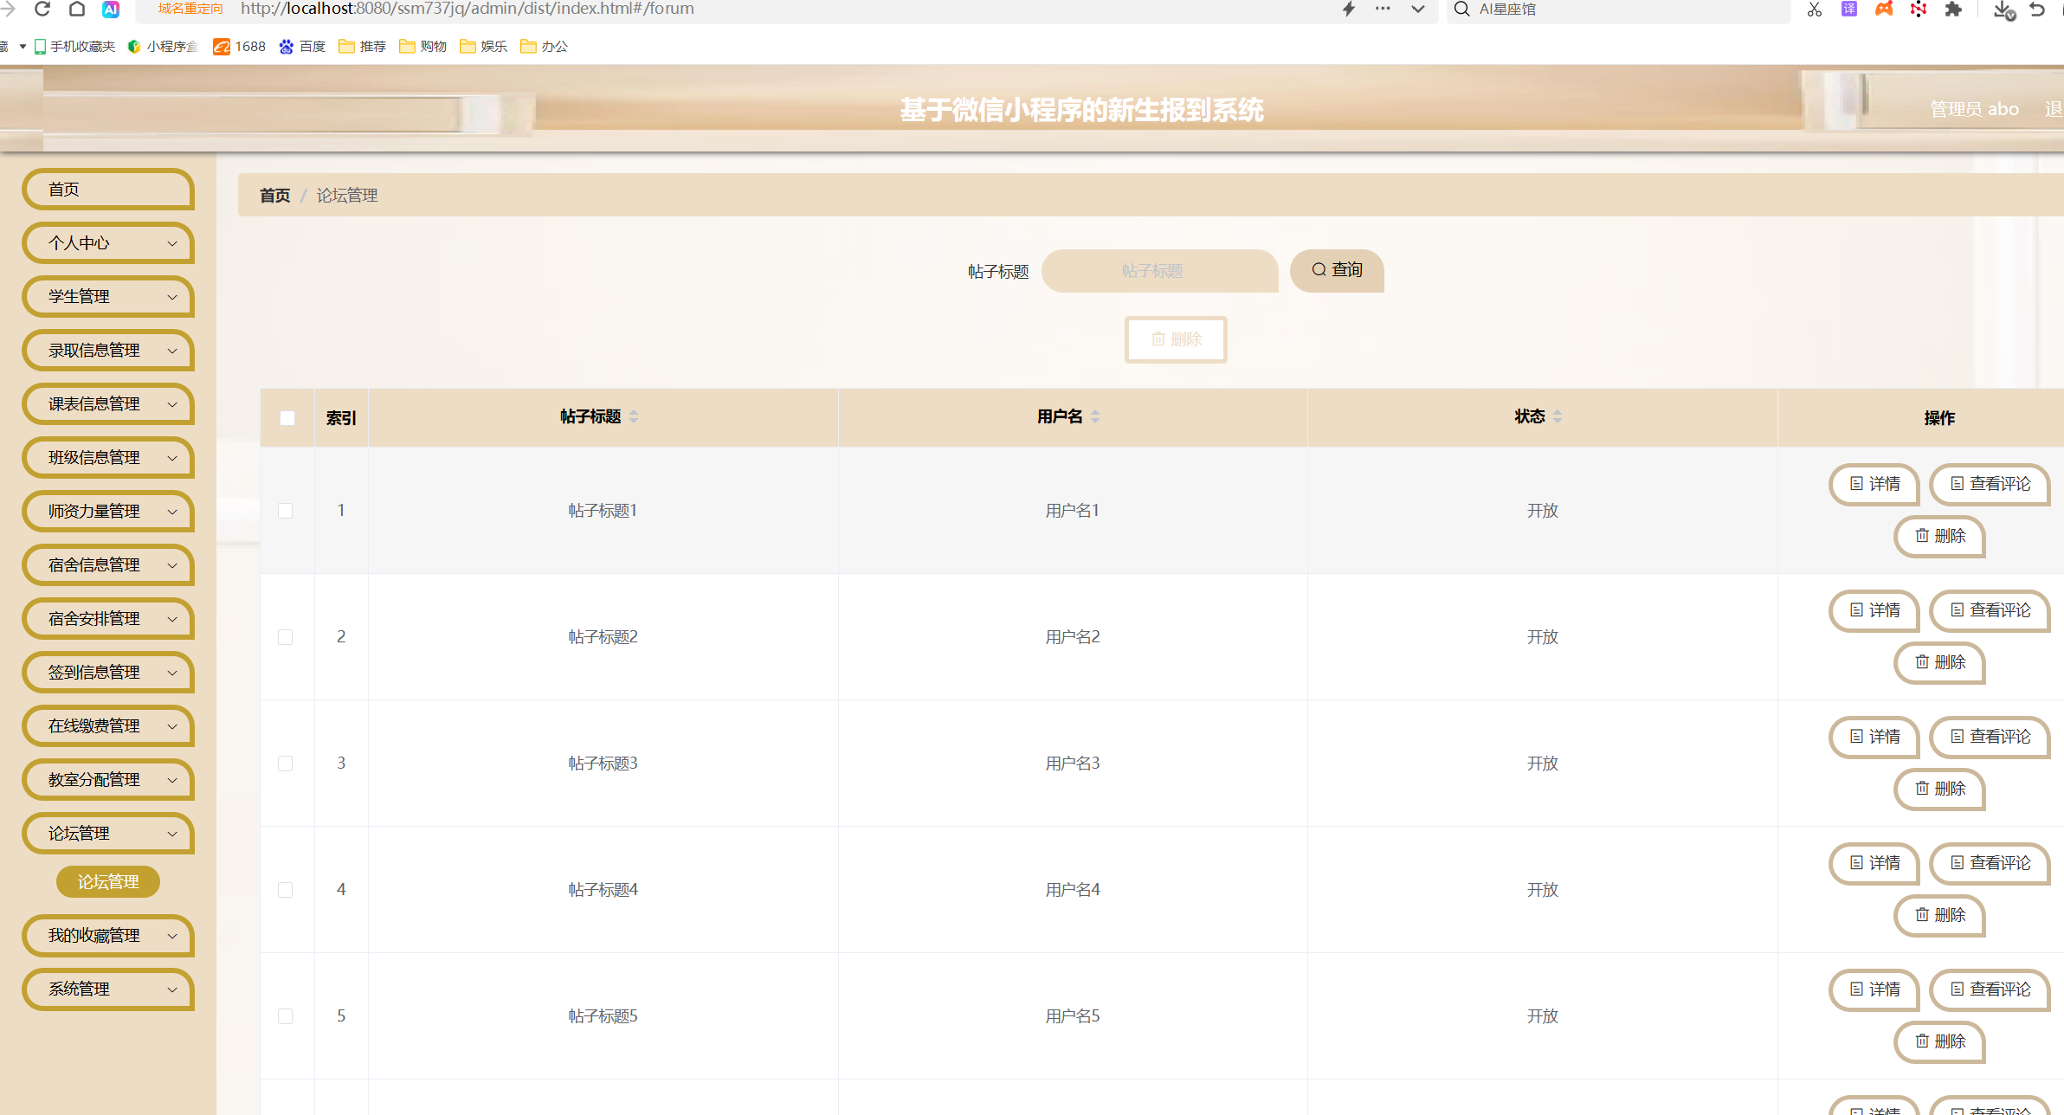Collapse the 论坛管理 parent menu
This screenshot has height=1115, width=2064.
coord(108,834)
